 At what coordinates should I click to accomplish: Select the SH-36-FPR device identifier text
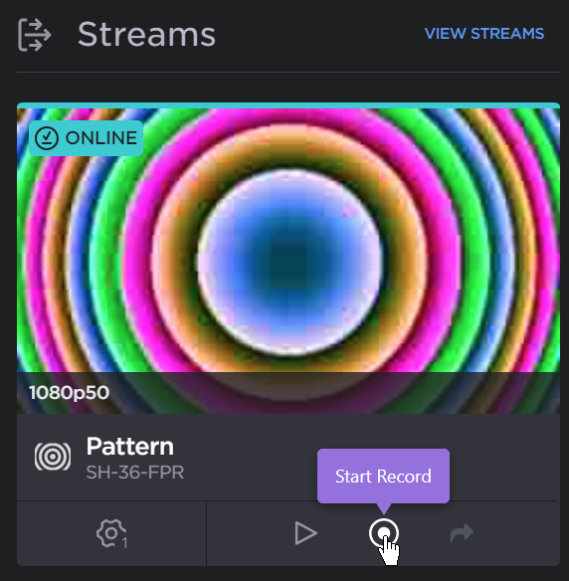point(135,473)
